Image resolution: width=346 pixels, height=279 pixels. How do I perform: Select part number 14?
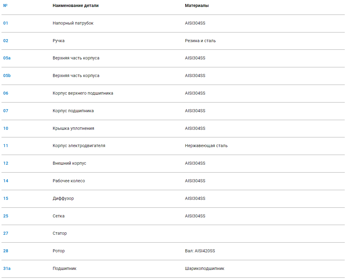(6, 181)
